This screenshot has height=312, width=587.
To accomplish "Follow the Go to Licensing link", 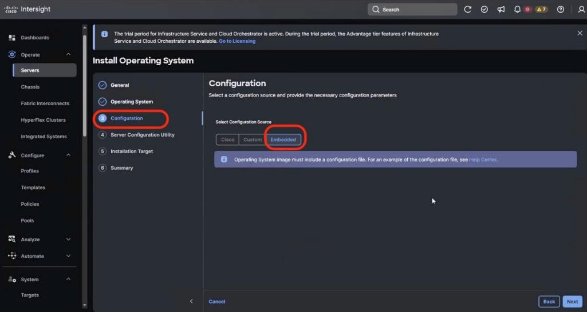I will 237,41.
